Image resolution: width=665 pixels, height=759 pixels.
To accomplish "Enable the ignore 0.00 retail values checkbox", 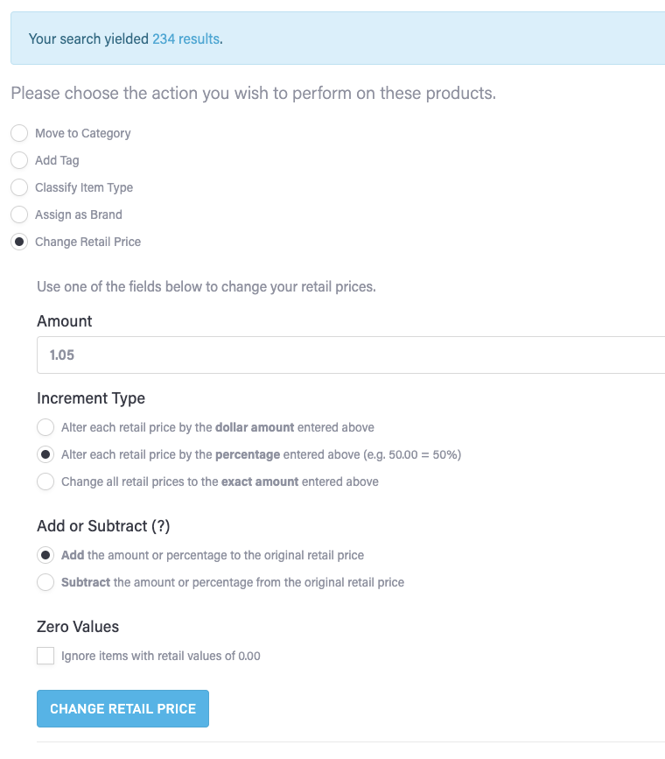I will [45, 656].
